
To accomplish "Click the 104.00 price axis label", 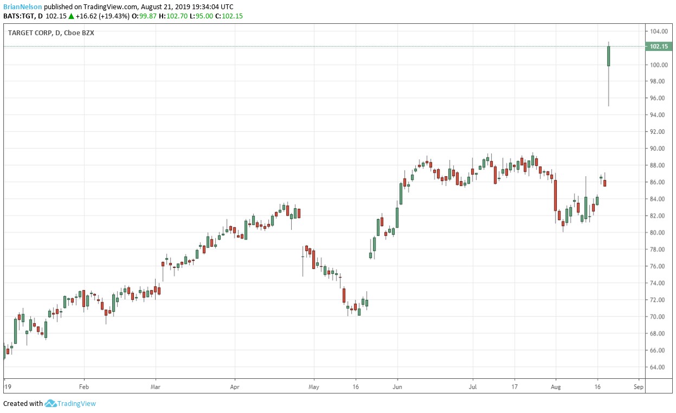I will click(x=659, y=31).
